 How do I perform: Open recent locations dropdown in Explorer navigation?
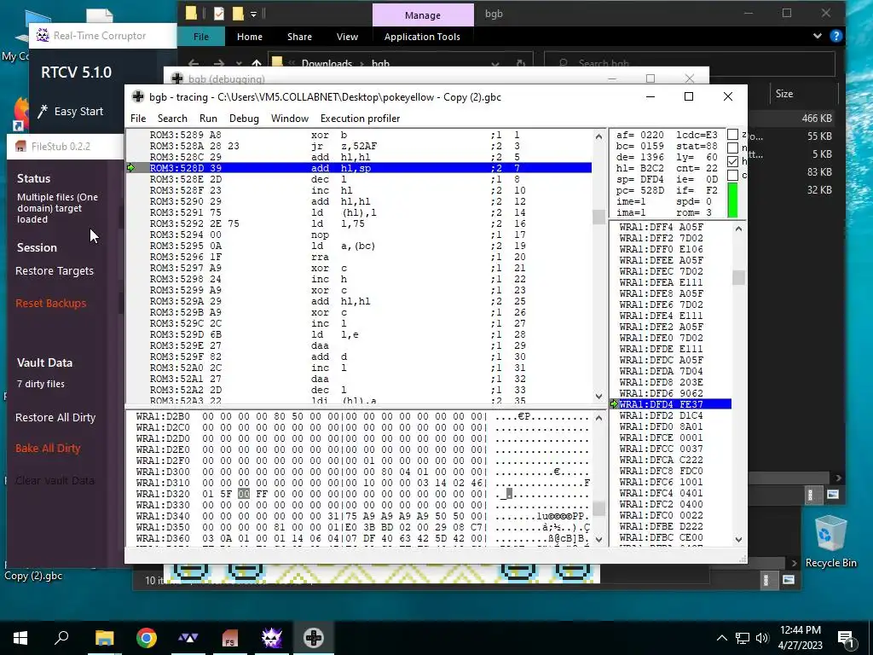coord(239,63)
